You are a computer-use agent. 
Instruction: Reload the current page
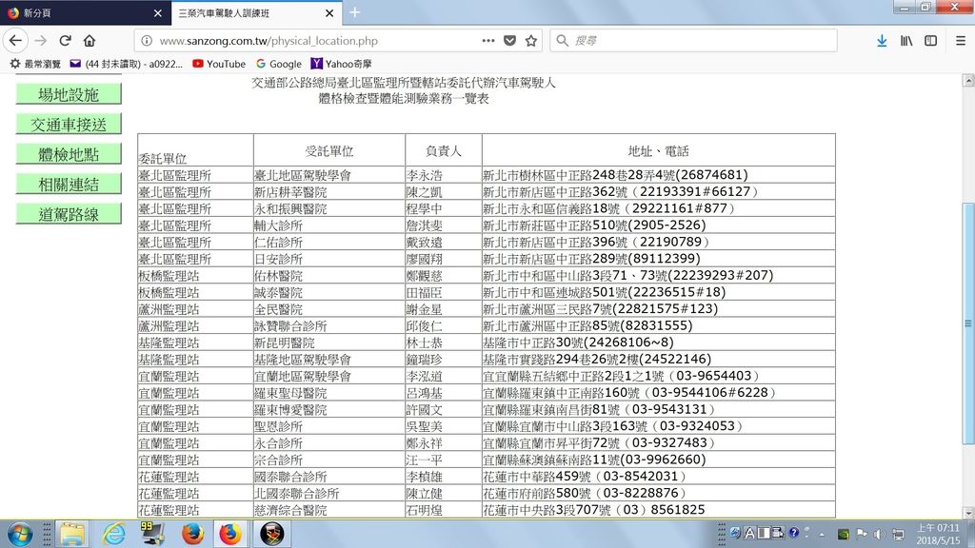click(x=65, y=40)
